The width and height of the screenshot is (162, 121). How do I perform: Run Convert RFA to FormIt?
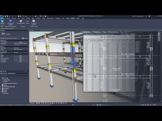(x=34, y=23)
